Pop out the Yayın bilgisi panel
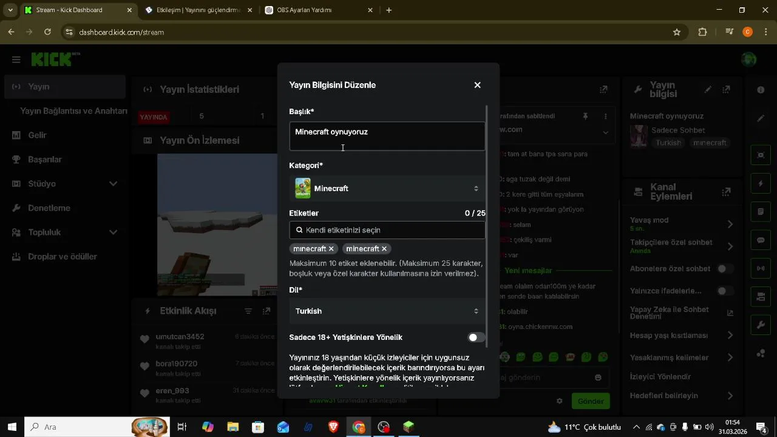777x437 pixels. tap(726, 89)
